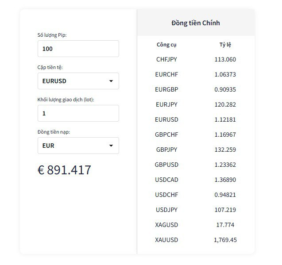Screen dimensions: 282x265
Task: Select the EURCHF instrument row
Action: point(196,74)
